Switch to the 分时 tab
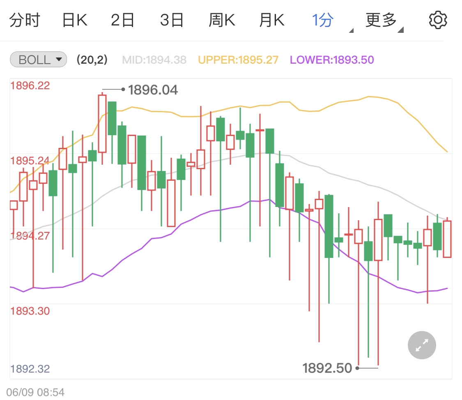Screen dimensions: 462x400 pos(25,20)
